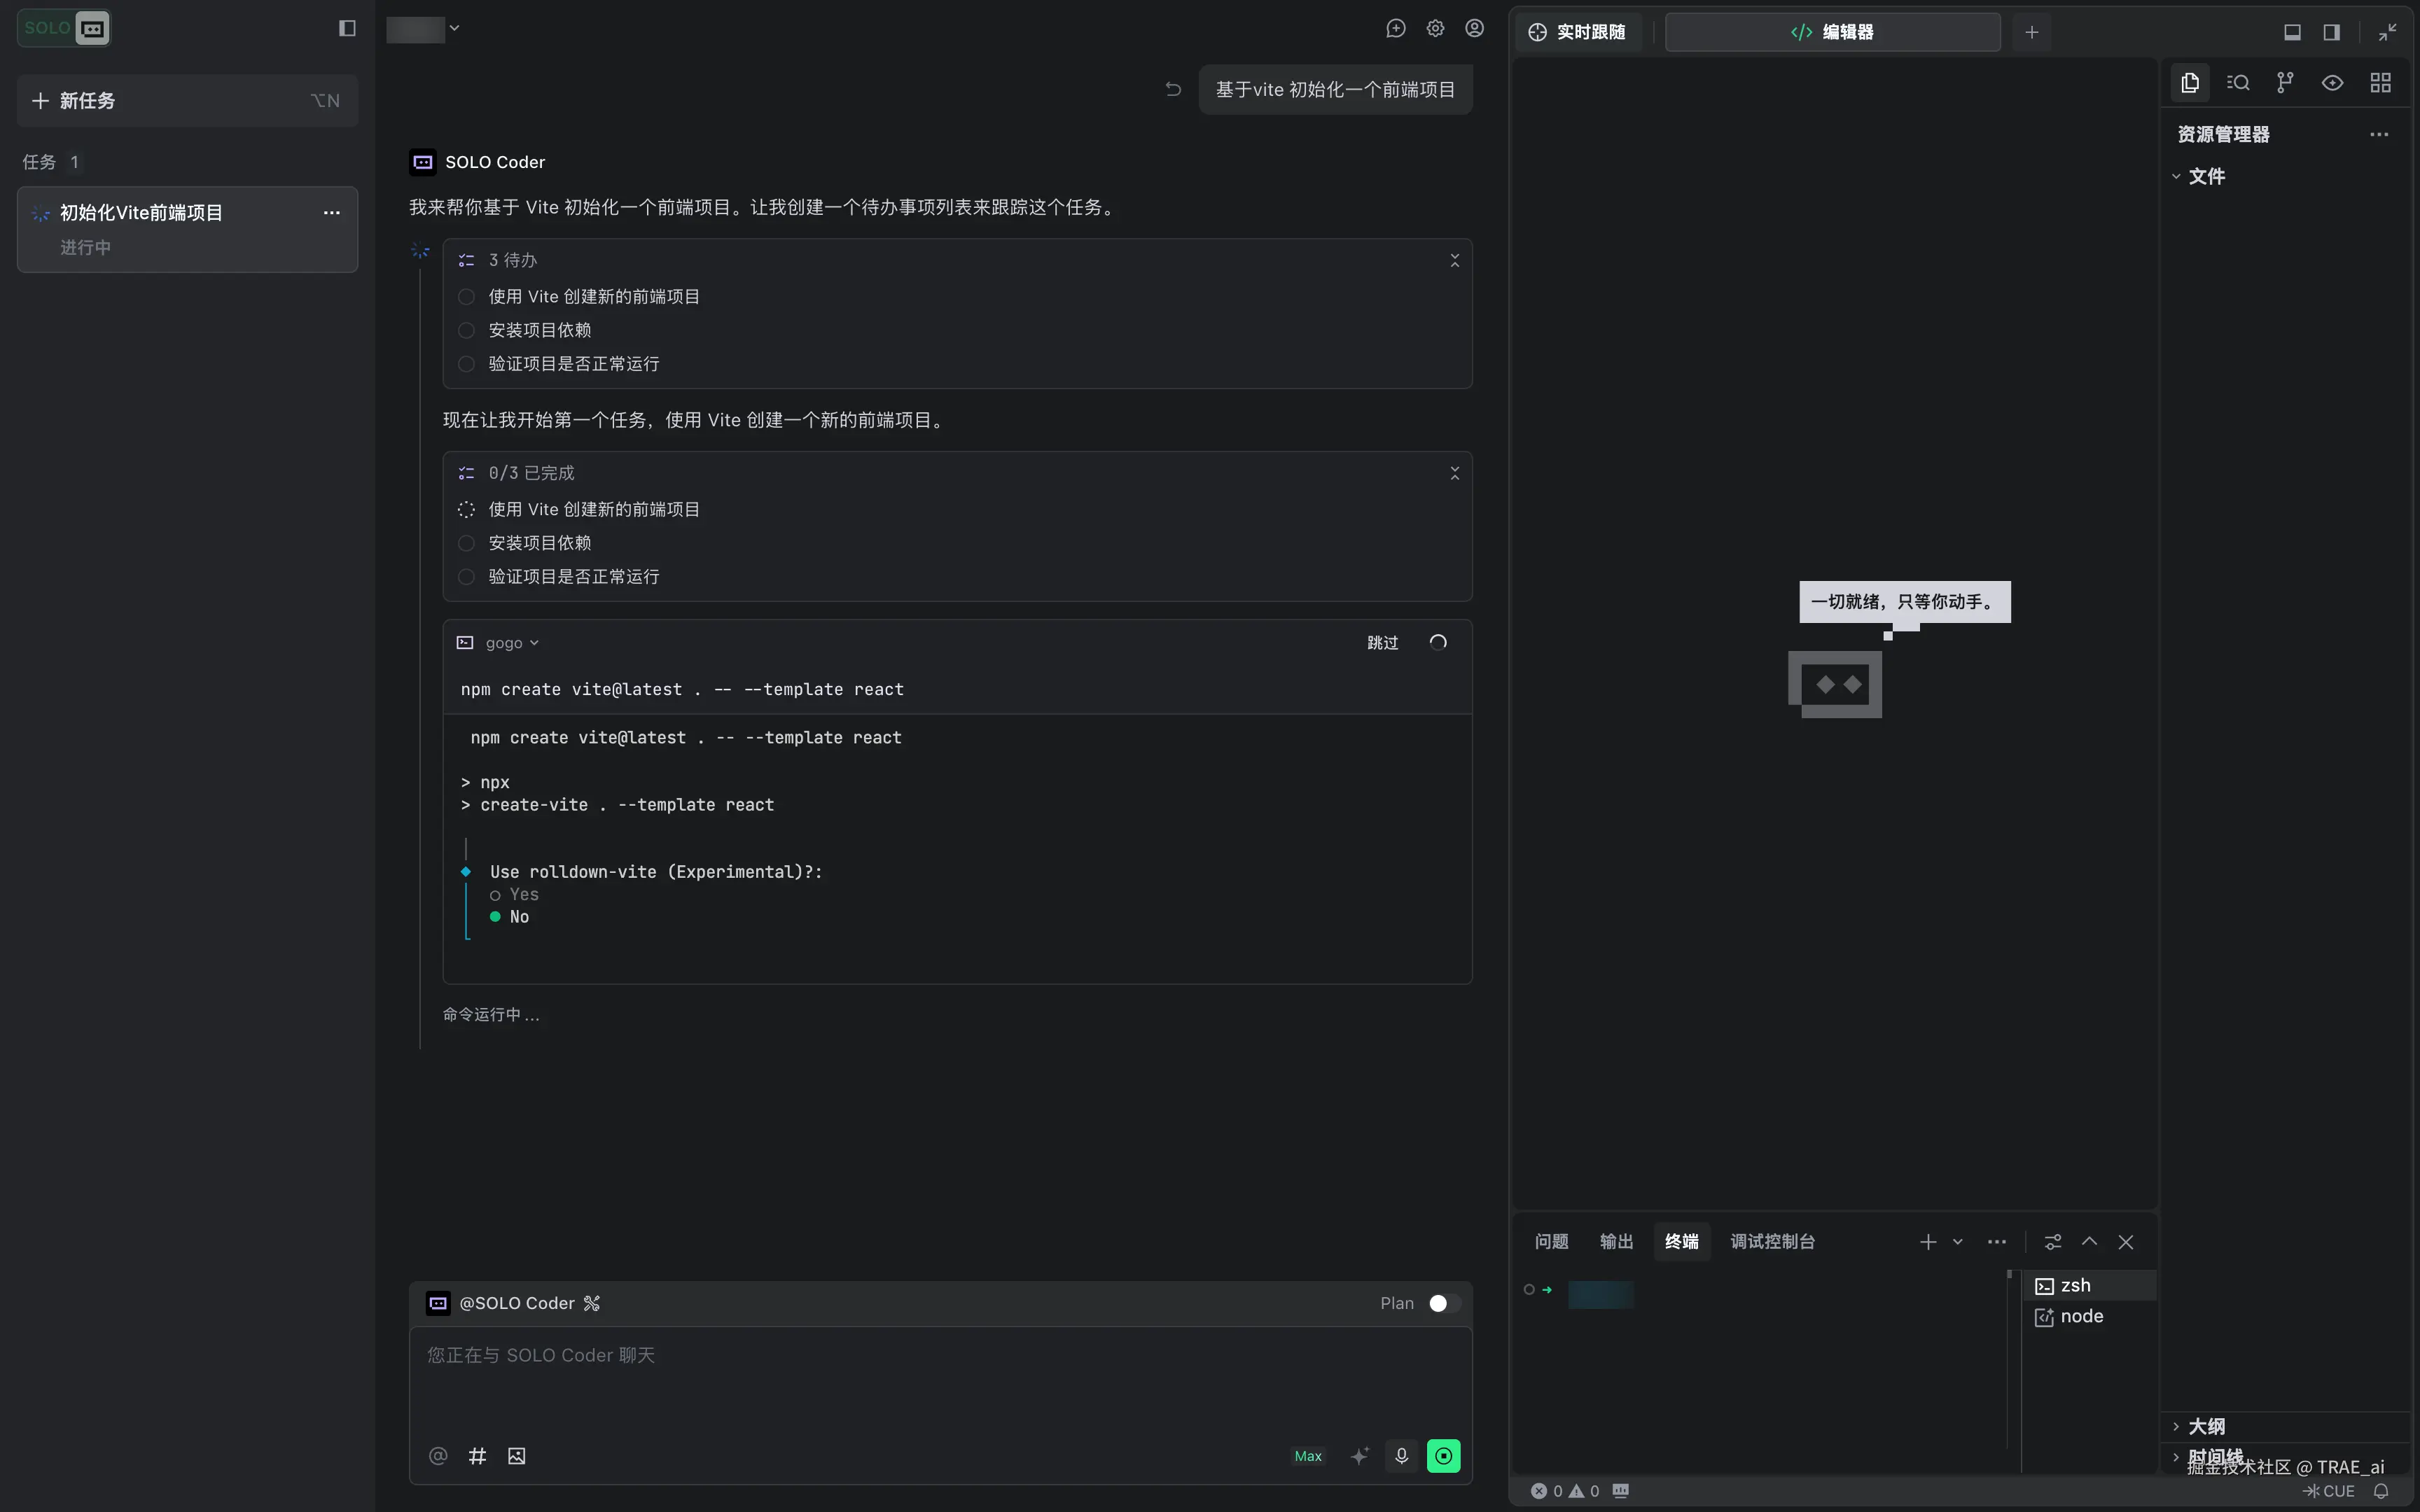Screen dimensions: 2420x1512
Task: Open the extensions grid icon
Action: tap(2380, 83)
